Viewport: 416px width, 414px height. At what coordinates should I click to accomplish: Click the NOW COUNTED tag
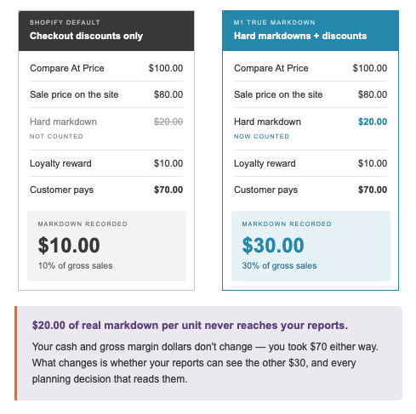tap(261, 136)
